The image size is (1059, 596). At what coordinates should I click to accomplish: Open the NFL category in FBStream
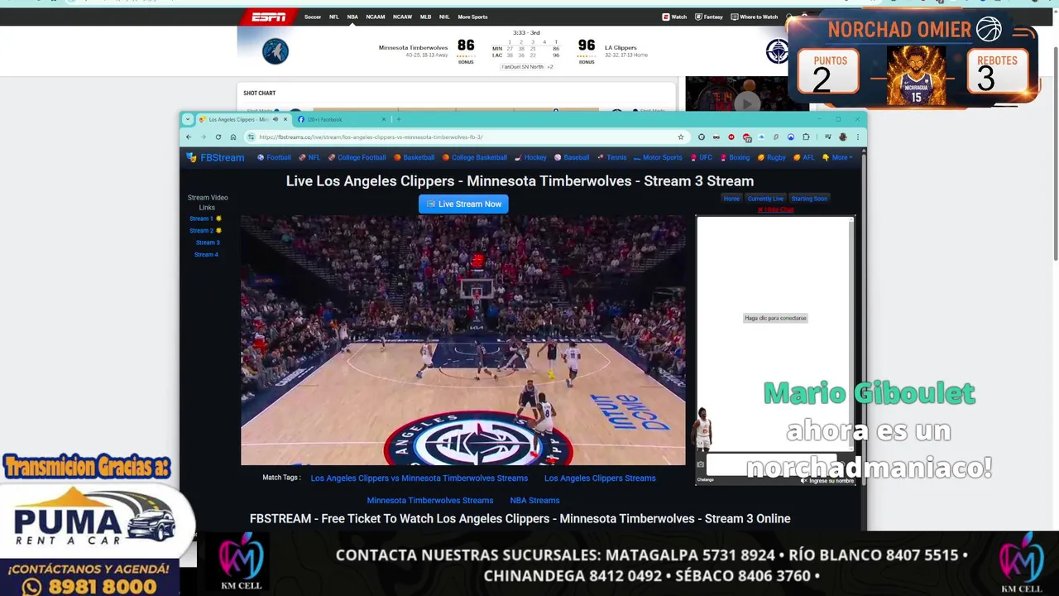point(309,157)
